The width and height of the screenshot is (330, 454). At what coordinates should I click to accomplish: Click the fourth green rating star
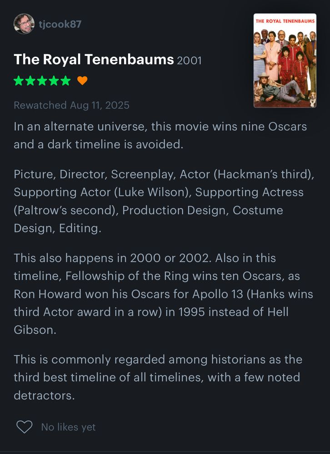point(54,80)
